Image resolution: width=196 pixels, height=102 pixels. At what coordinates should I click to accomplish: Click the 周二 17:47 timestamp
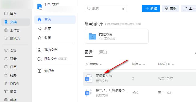(x=165, y=78)
